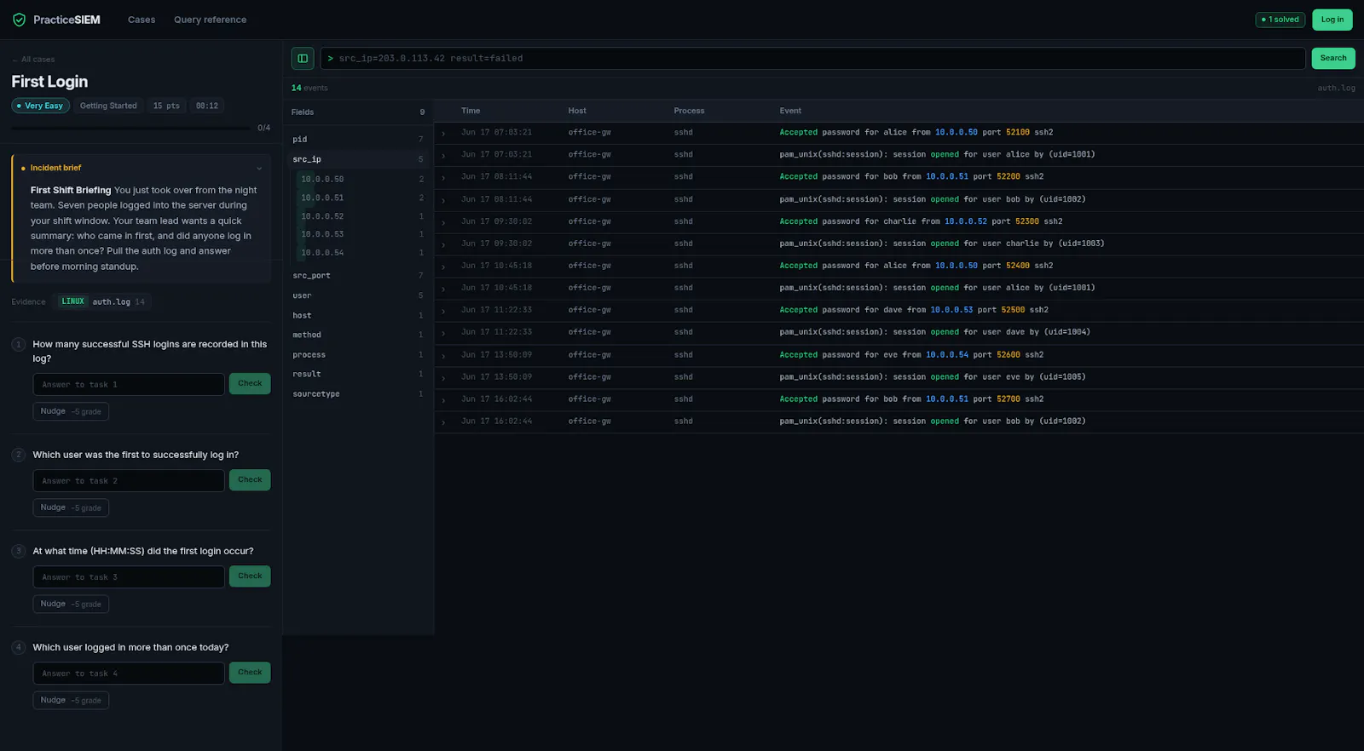This screenshot has width=1364, height=751.
Task: Click the Time column header
Action: click(x=471, y=111)
